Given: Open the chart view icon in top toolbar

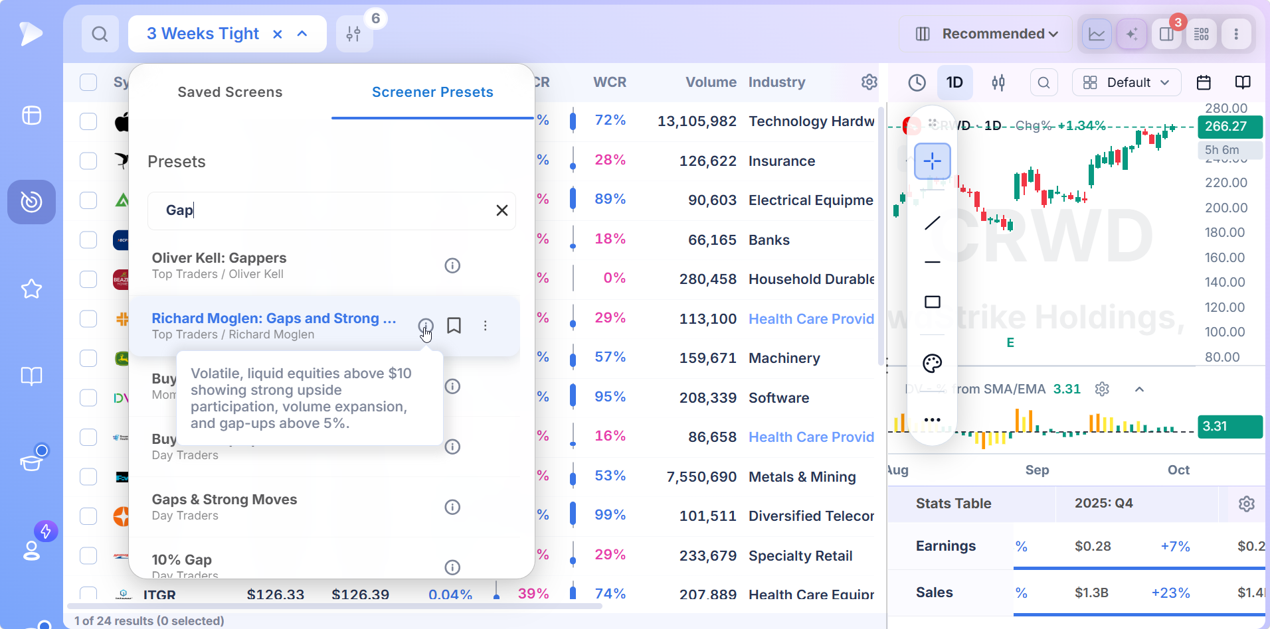Looking at the screenshot, I should (1097, 34).
